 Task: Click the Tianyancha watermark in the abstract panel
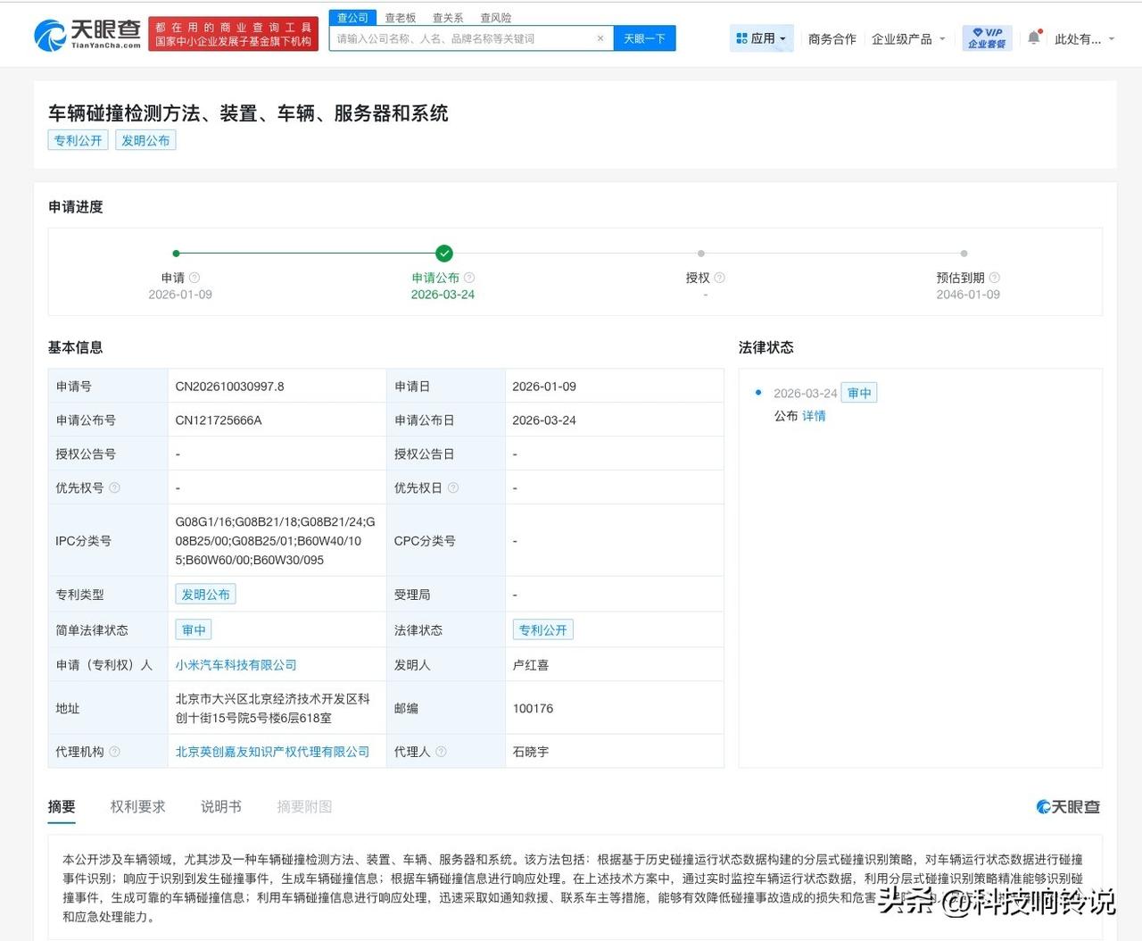(x=1067, y=806)
